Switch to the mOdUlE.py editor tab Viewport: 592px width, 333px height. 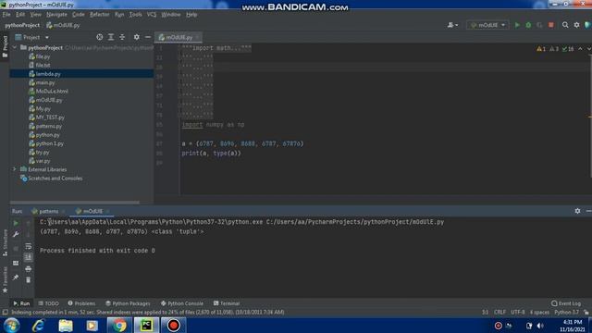(x=179, y=37)
